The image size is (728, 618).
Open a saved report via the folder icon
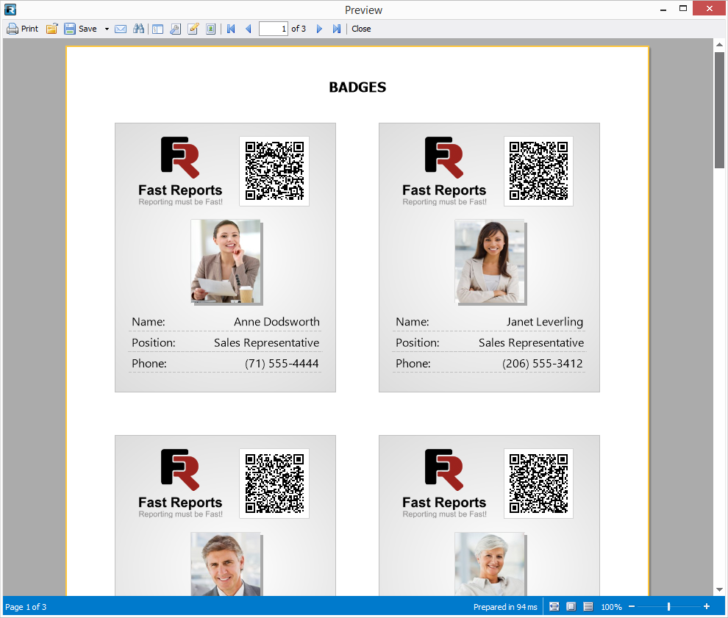50,29
